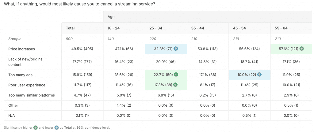The image size is (314, 132).
Task: Select the Total column header
Action: tap(70, 28)
